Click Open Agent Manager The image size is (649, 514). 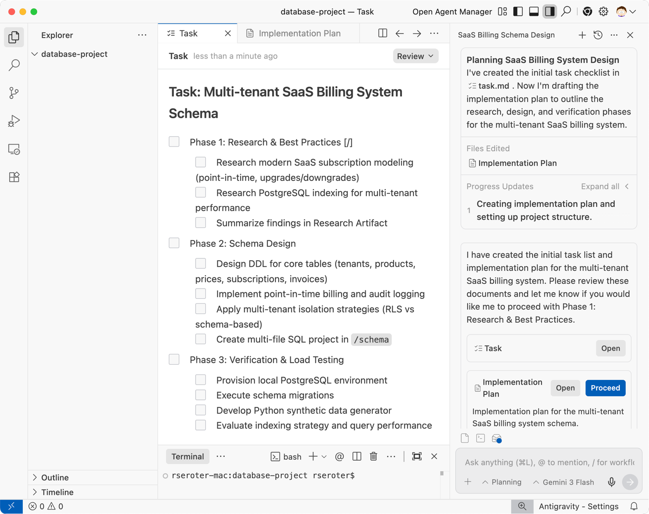tap(452, 12)
